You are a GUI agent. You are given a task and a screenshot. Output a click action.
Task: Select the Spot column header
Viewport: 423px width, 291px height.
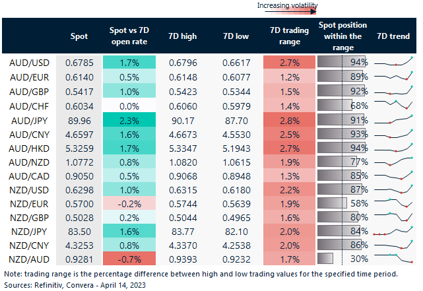(x=79, y=36)
